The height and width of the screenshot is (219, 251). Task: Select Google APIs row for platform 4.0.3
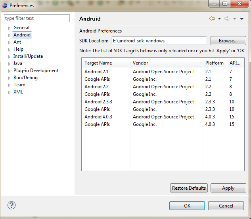[163, 124]
